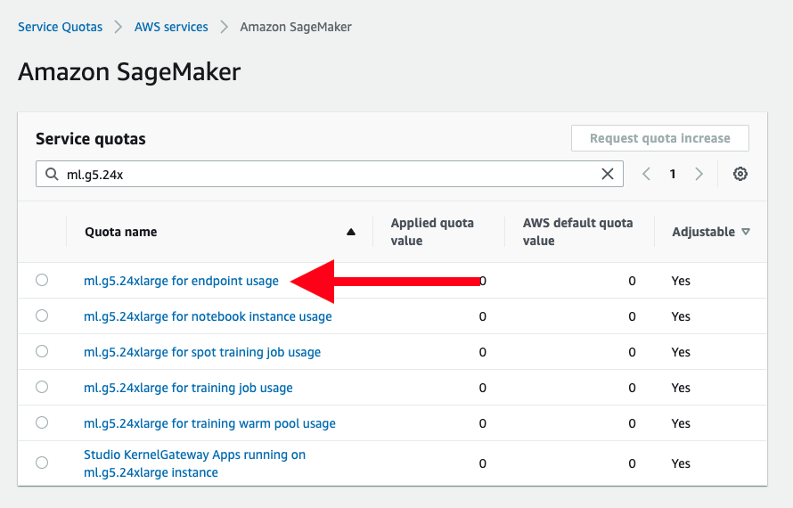Open the Adjustable column sort triangle

pos(746,232)
